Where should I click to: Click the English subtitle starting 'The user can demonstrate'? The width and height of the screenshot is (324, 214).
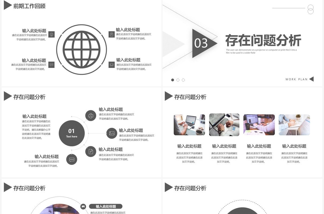pyautogui.click(x=261, y=51)
